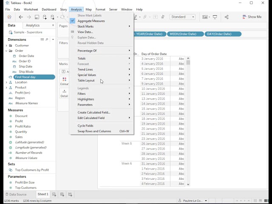The width and height of the screenshot is (272, 204).
Task: Click the Tableau start page logo icon
Action: coord(9,17)
